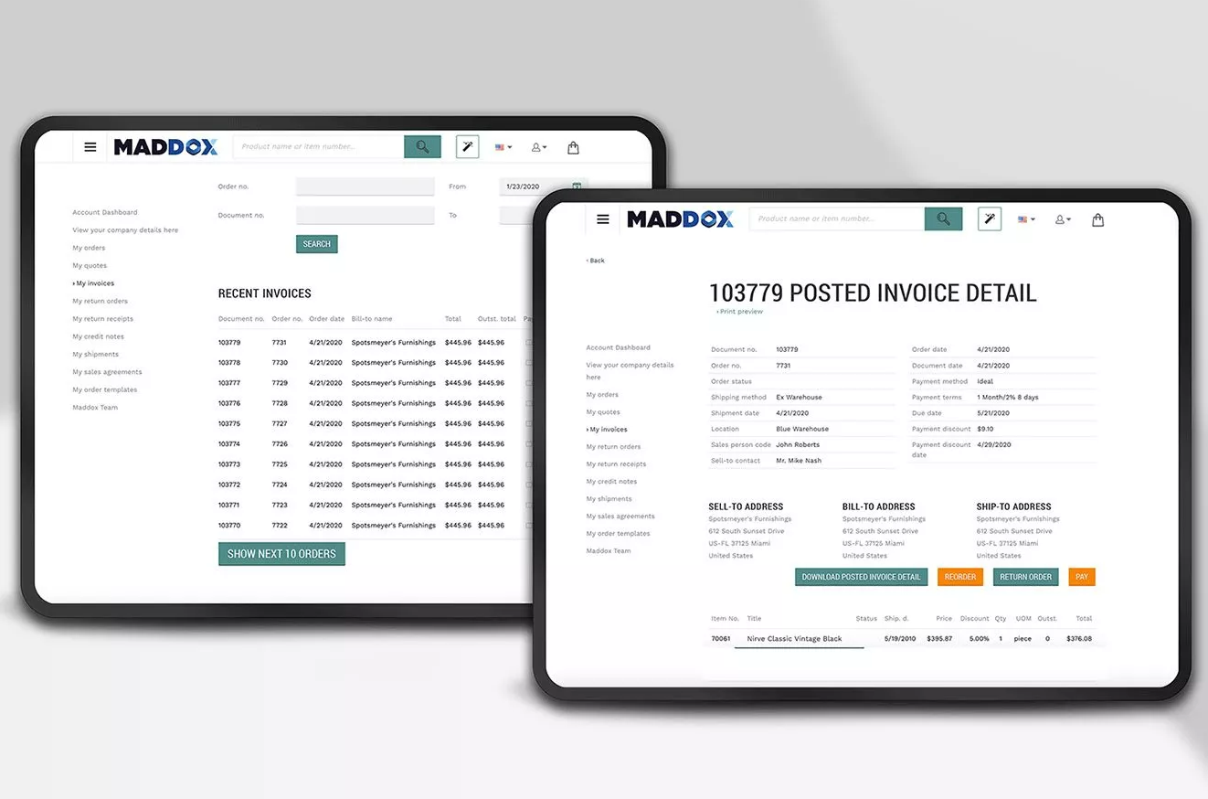Open My order templates on invoices list tablet
The height and width of the screenshot is (799, 1208).
[105, 389]
